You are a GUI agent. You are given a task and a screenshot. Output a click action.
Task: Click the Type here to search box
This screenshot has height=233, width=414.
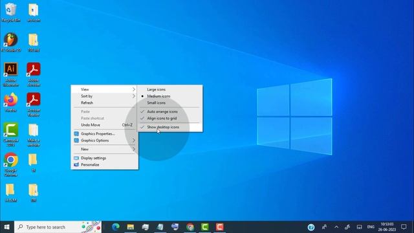[x=58, y=227]
